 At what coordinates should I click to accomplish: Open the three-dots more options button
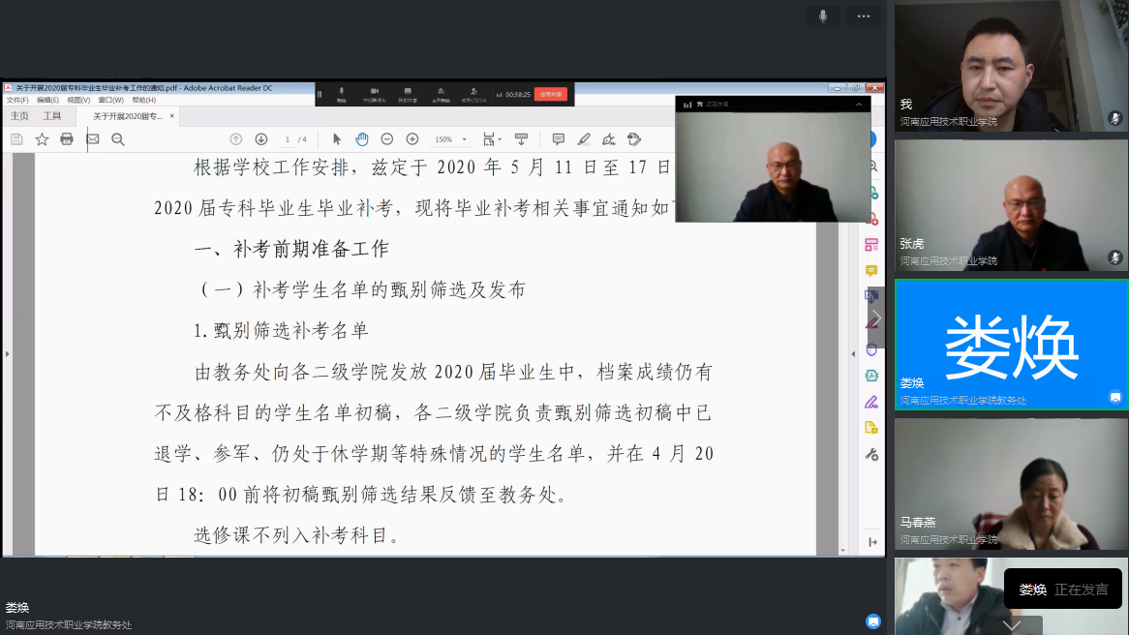(863, 16)
